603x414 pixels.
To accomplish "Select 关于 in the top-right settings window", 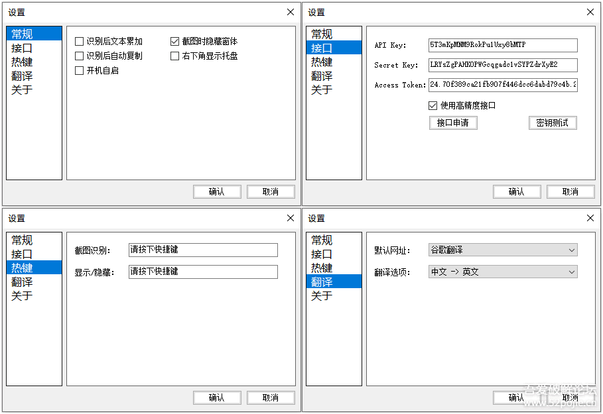I will (334, 89).
